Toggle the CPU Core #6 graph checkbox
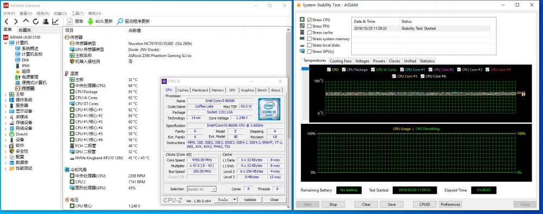Image resolution: width=543 pixels, height=214 pixels. click(x=423, y=76)
